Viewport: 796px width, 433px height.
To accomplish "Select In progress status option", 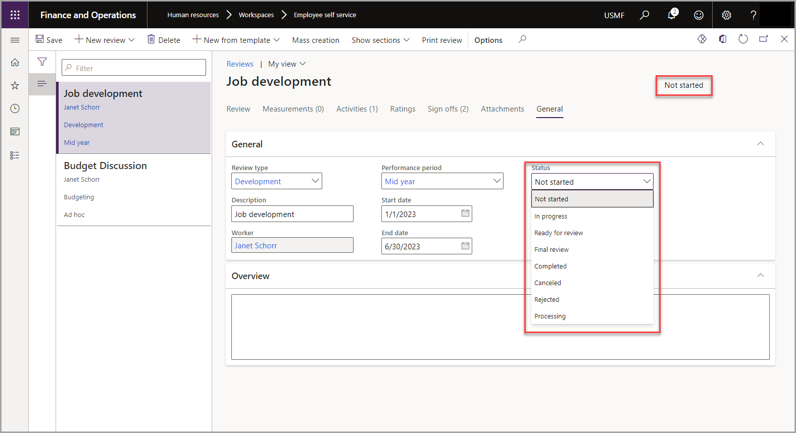I will (592, 216).
